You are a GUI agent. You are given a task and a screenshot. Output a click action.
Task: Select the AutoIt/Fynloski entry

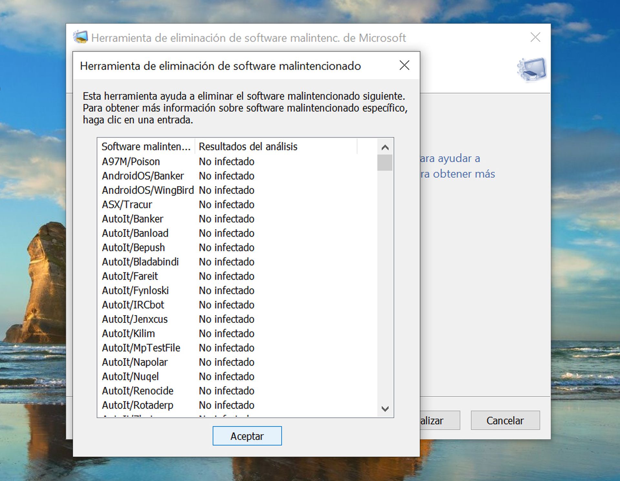click(135, 290)
